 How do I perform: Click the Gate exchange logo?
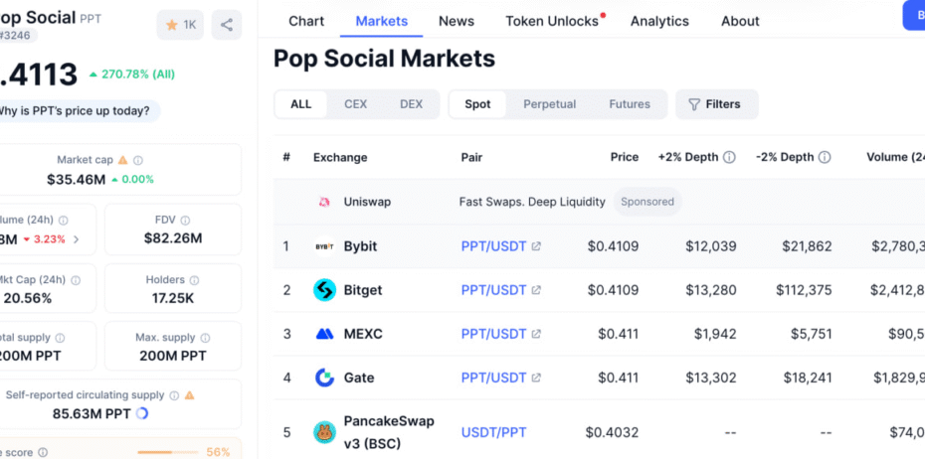click(x=324, y=378)
